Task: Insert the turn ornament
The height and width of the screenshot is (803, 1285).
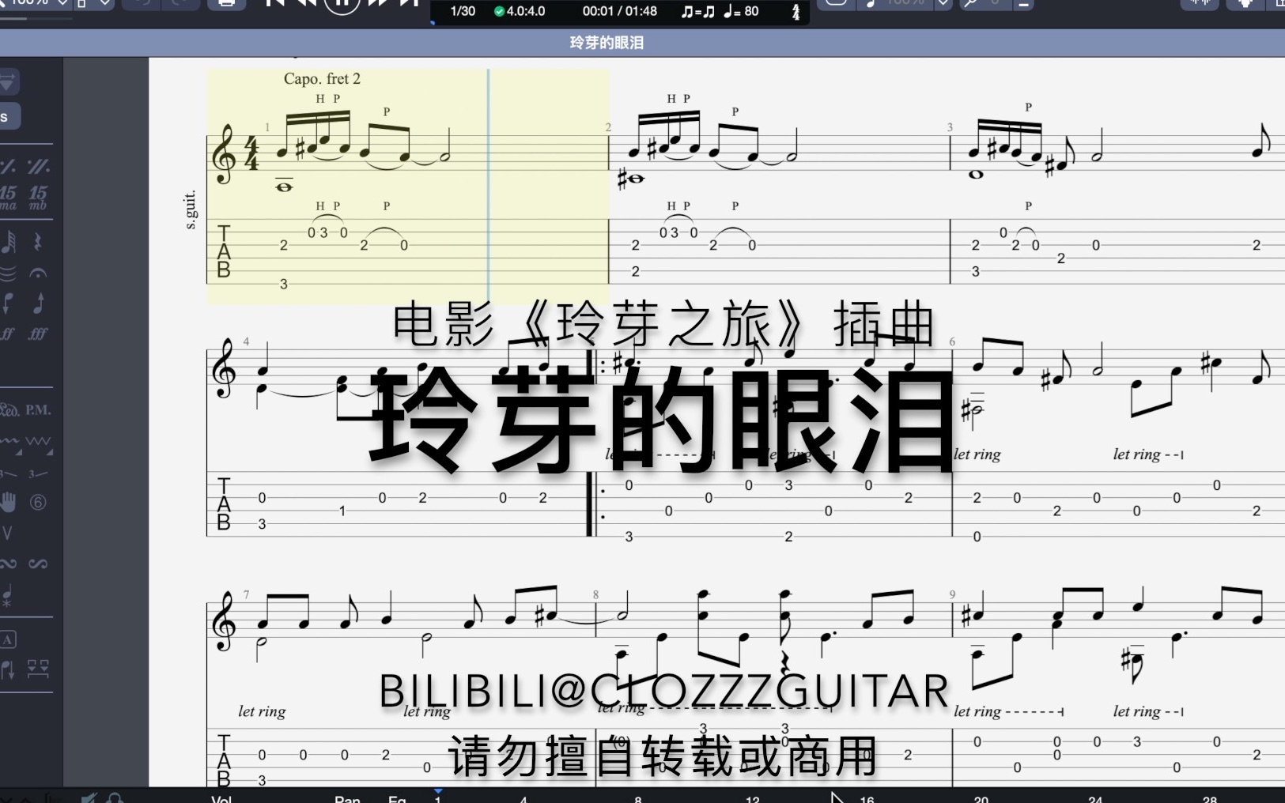Action: point(8,564)
